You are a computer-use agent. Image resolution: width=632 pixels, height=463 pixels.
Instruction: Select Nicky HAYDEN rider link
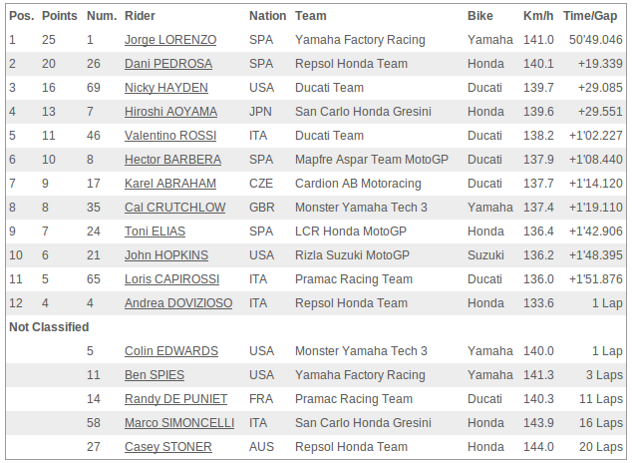166,88
